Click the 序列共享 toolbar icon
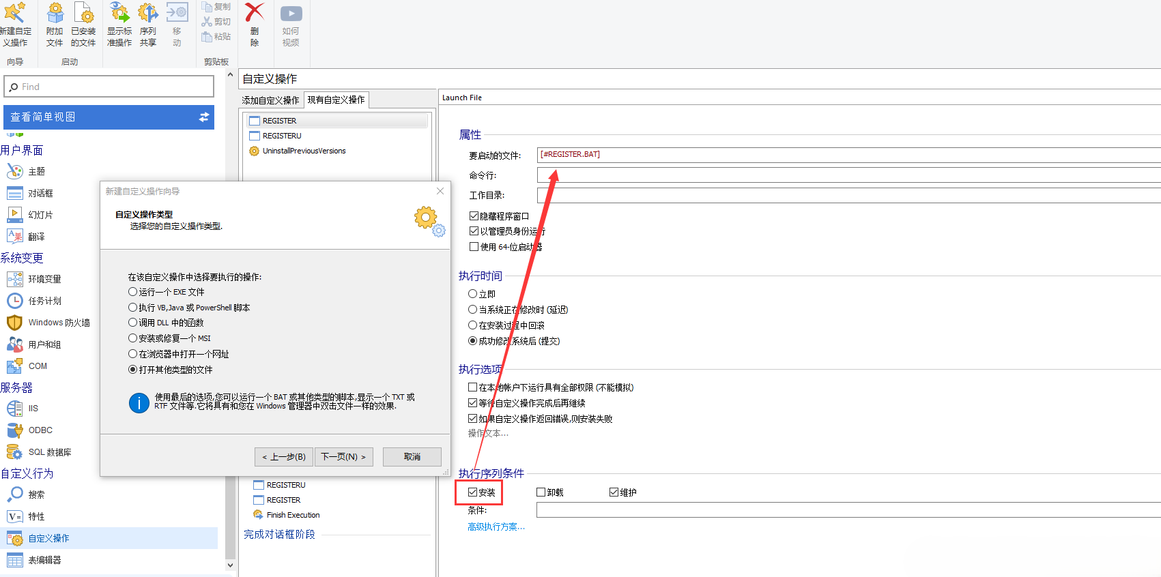Viewport: 1161px width, 577px height. 148,25
